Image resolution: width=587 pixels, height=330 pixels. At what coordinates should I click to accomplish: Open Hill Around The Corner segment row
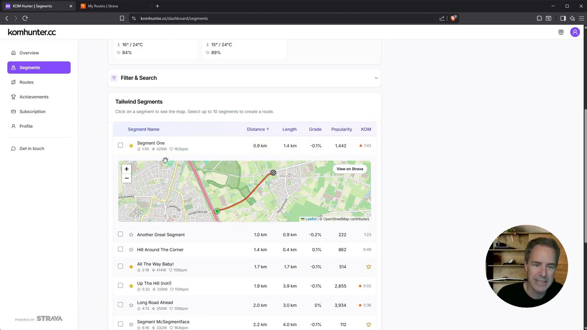[x=244, y=250]
